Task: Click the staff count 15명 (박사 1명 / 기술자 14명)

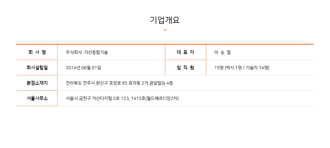Action: click(242, 68)
